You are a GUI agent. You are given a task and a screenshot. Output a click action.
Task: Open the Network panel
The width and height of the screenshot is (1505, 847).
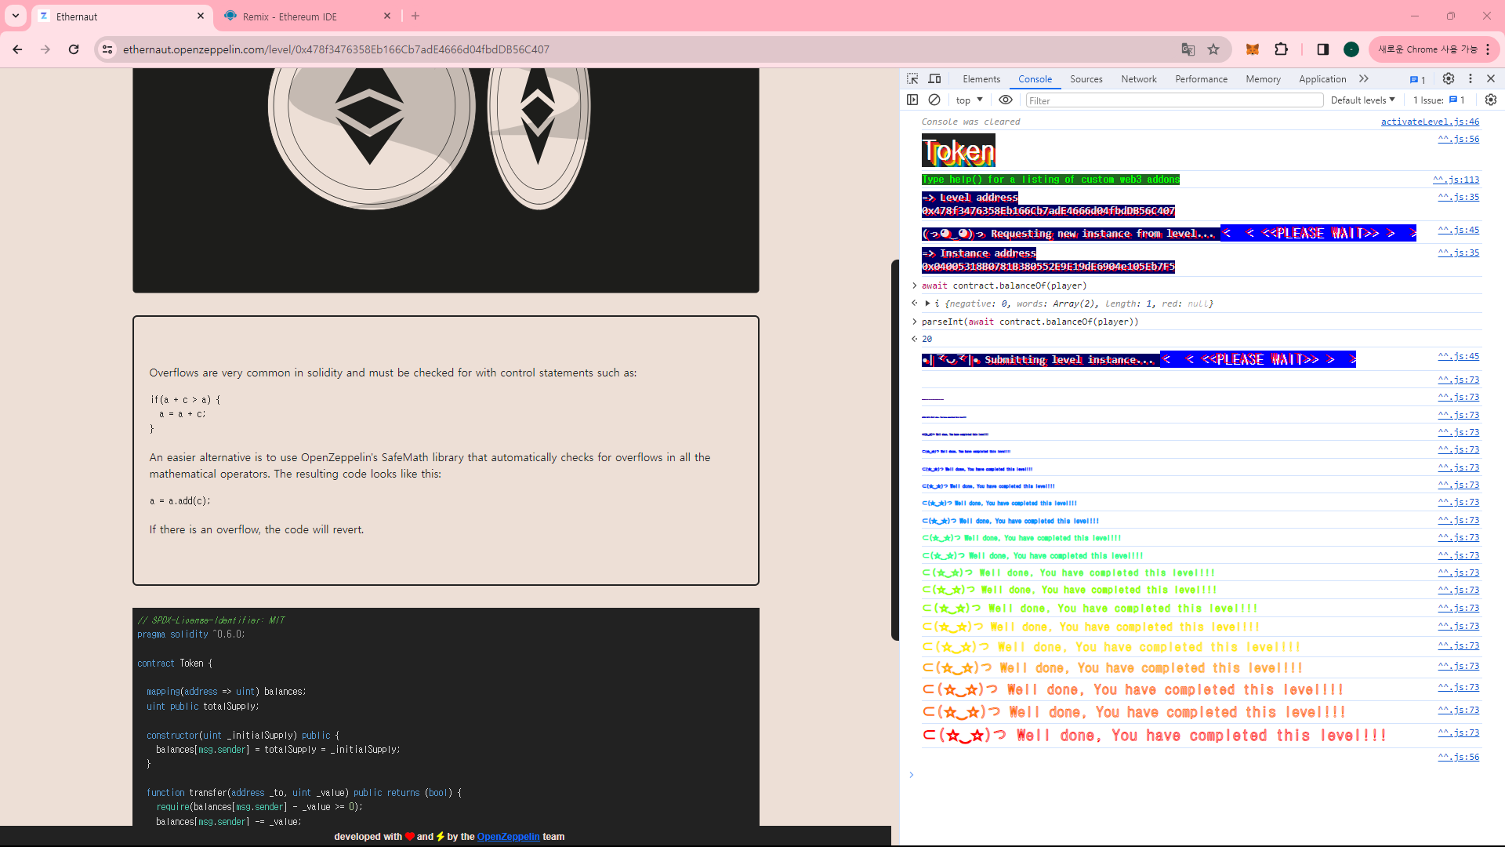click(x=1138, y=79)
